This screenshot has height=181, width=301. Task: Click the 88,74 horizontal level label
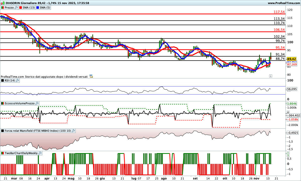tap(280, 59)
